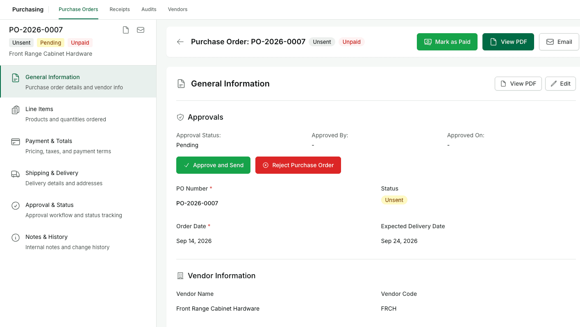Select General Information in the sidebar

pyautogui.click(x=78, y=82)
